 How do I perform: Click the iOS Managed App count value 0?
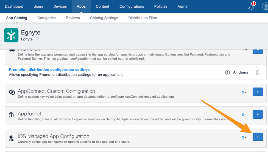click(243, 137)
